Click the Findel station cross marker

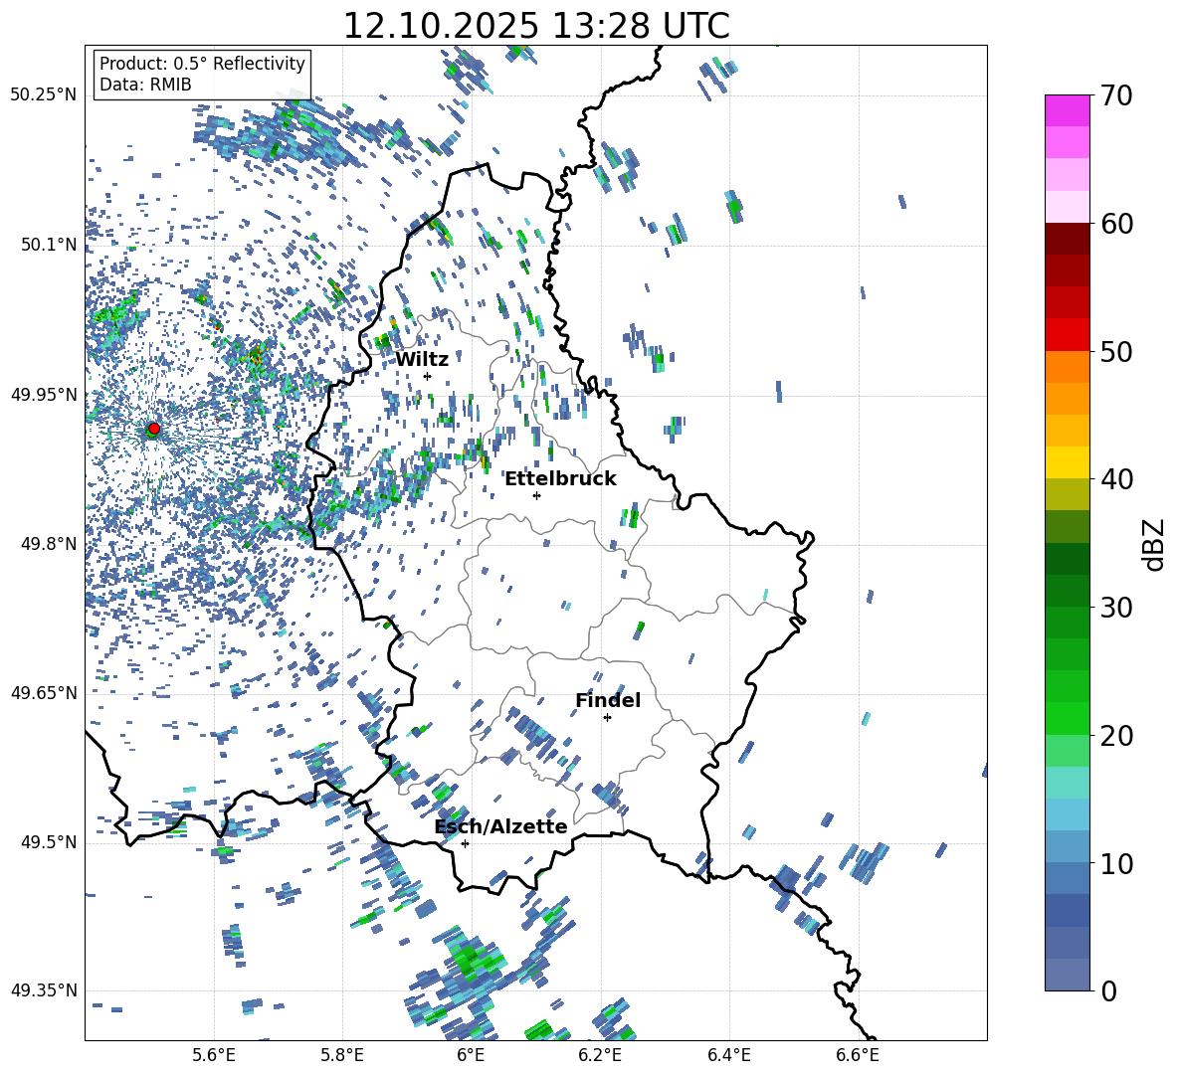pyautogui.click(x=607, y=718)
